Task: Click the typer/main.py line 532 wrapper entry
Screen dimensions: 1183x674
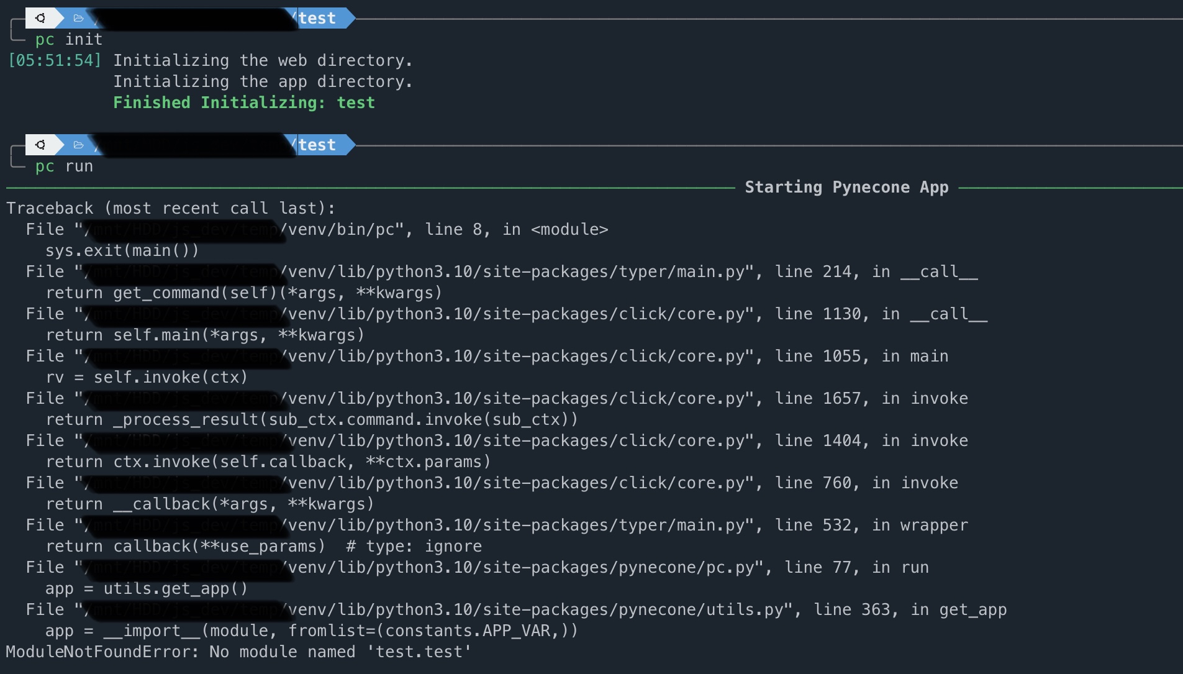Action: (497, 525)
